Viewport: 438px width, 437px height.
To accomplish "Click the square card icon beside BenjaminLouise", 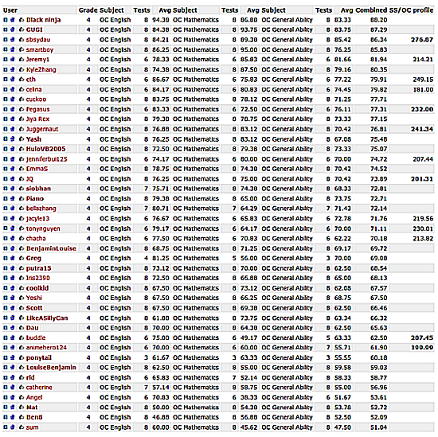I will coord(6,248).
